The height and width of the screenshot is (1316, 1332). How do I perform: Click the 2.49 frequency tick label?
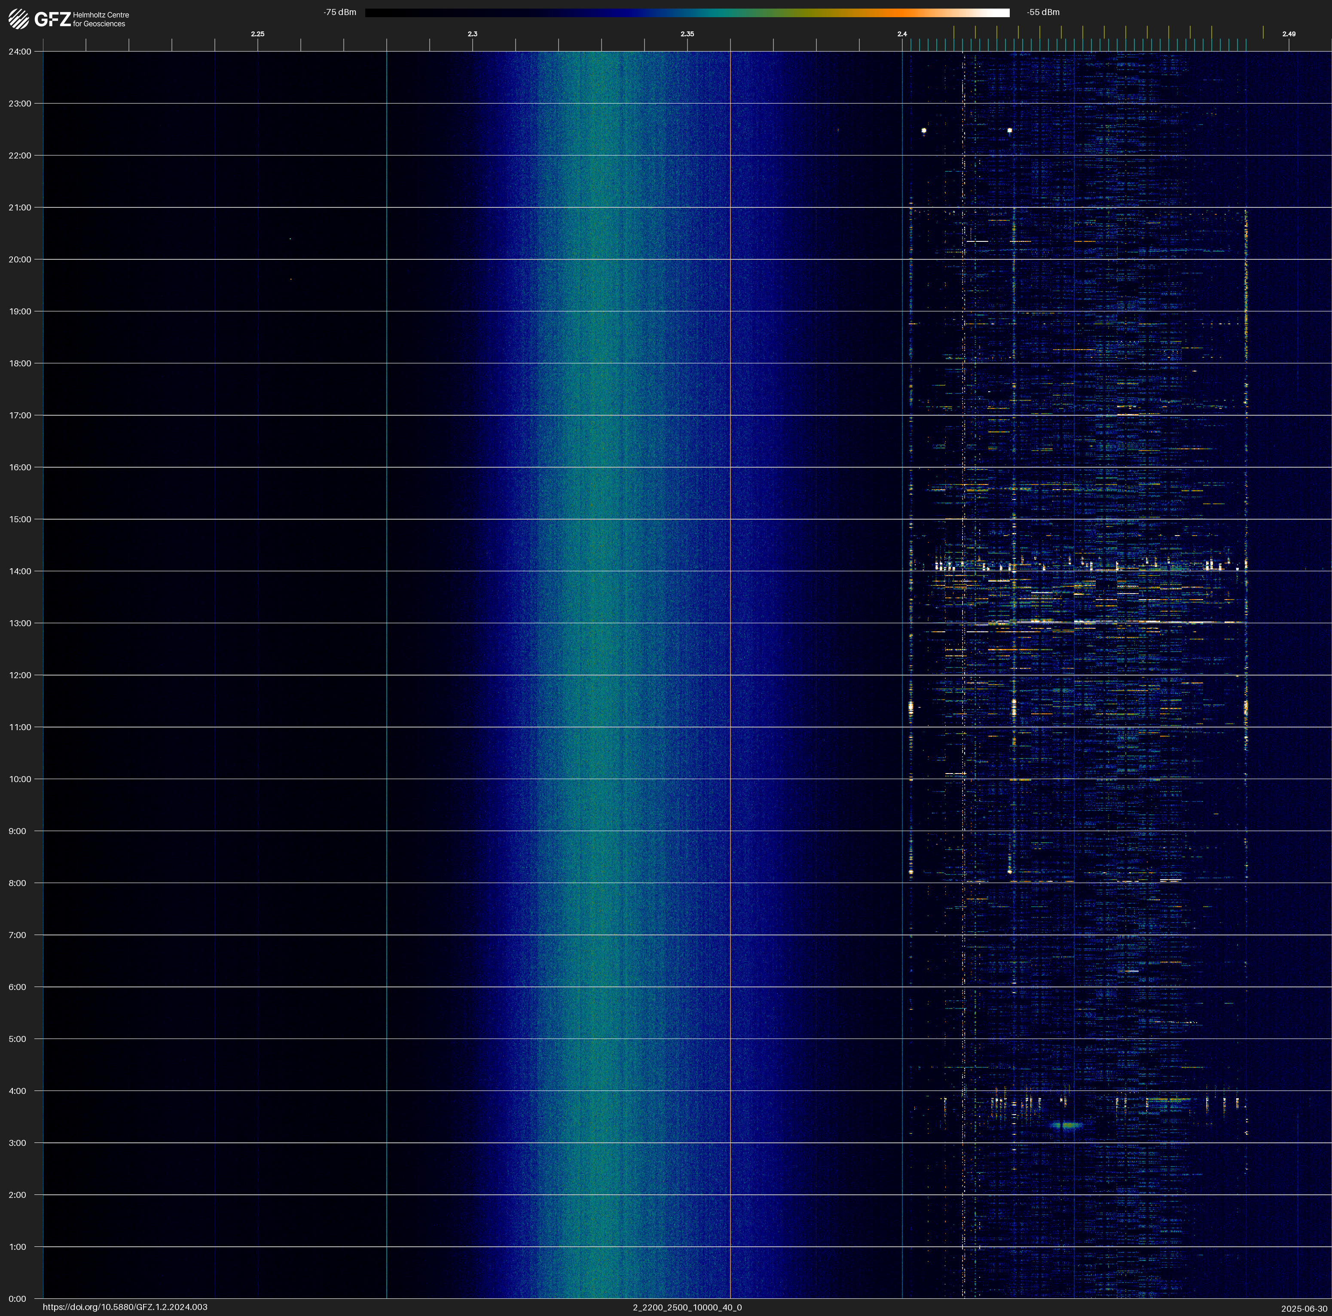point(1289,34)
